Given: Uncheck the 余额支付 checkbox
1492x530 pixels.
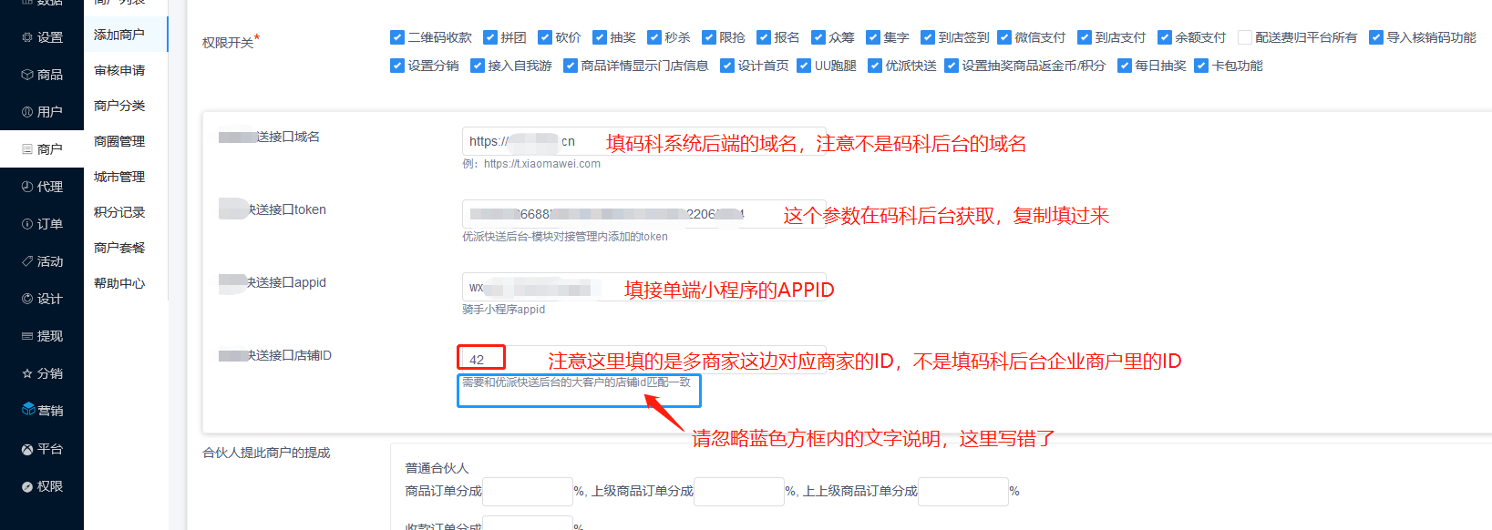Looking at the screenshot, I should tap(1165, 37).
